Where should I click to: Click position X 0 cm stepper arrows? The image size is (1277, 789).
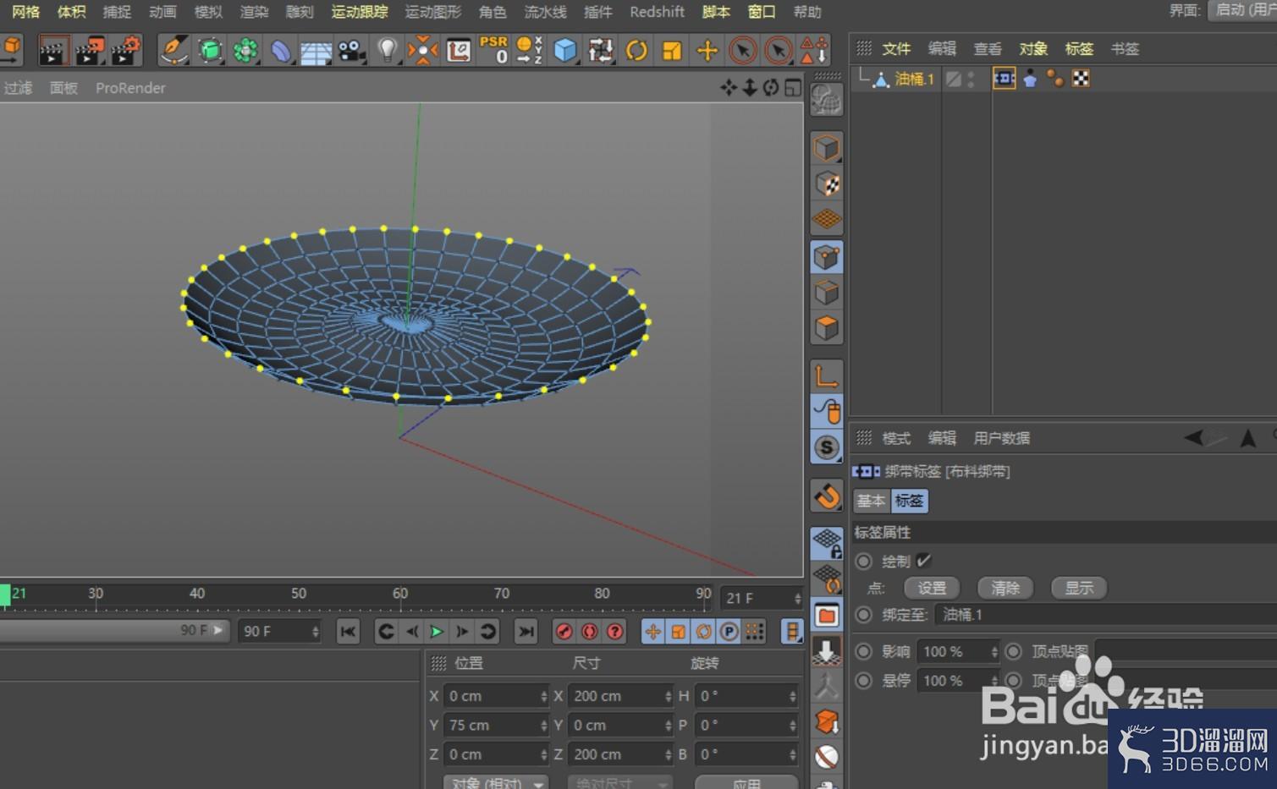click(543, 696)
